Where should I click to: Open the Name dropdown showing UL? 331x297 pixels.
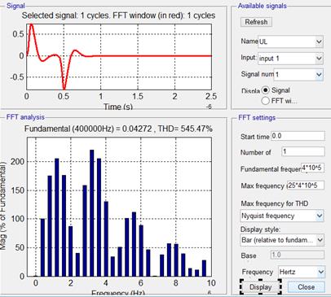[x=290, y=41]
